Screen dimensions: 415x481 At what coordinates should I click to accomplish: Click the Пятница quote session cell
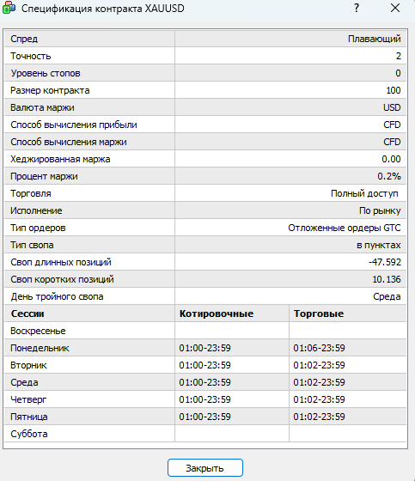[232, 417]
